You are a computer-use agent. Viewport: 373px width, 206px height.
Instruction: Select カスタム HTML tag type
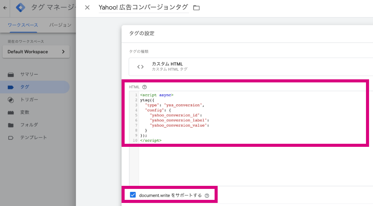(251, 67)
